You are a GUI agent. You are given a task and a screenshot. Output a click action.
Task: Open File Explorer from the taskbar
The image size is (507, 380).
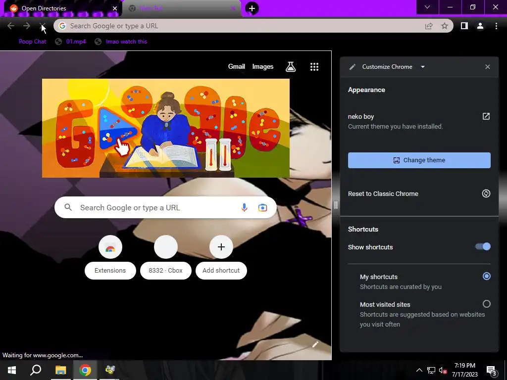(60, 370)
